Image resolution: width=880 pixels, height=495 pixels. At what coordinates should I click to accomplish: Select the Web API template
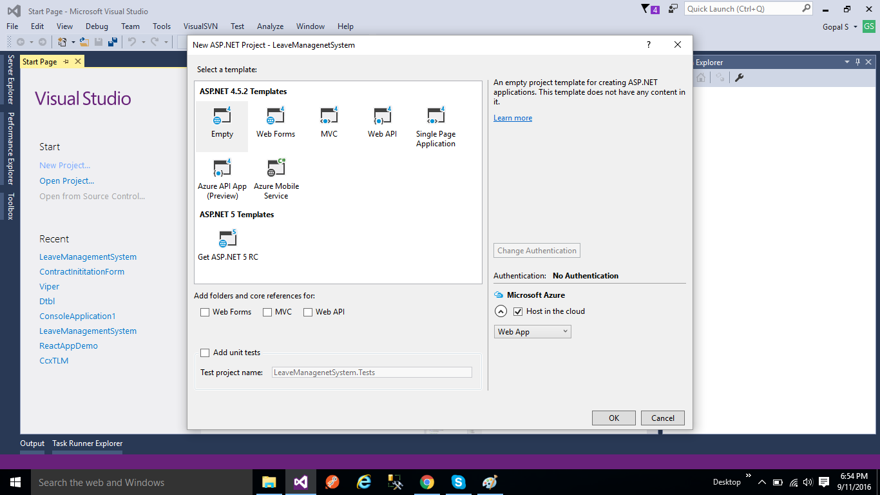click(383, 118)
